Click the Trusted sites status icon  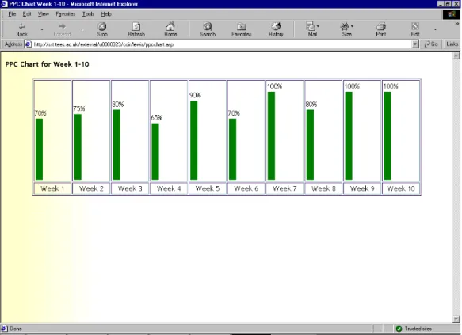[x=399, y=329]
